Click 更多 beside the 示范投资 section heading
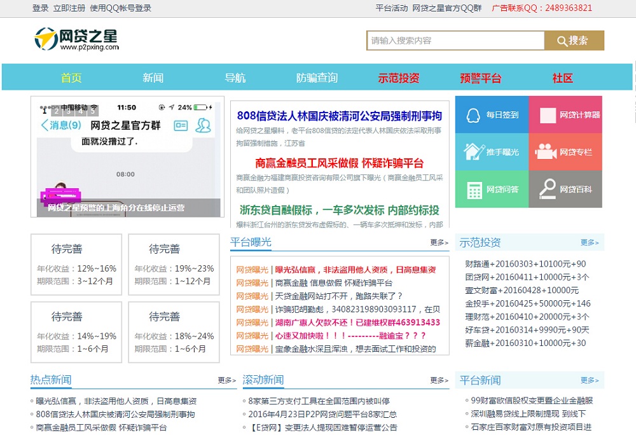Viewport: 636px width, 435px height. tap(590, 242)
